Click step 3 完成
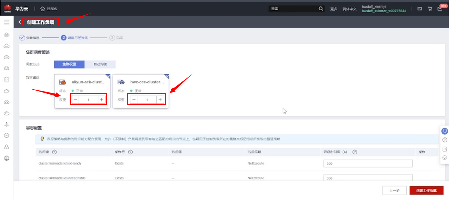Screen dimensions: 449x199 click(116, 38)
